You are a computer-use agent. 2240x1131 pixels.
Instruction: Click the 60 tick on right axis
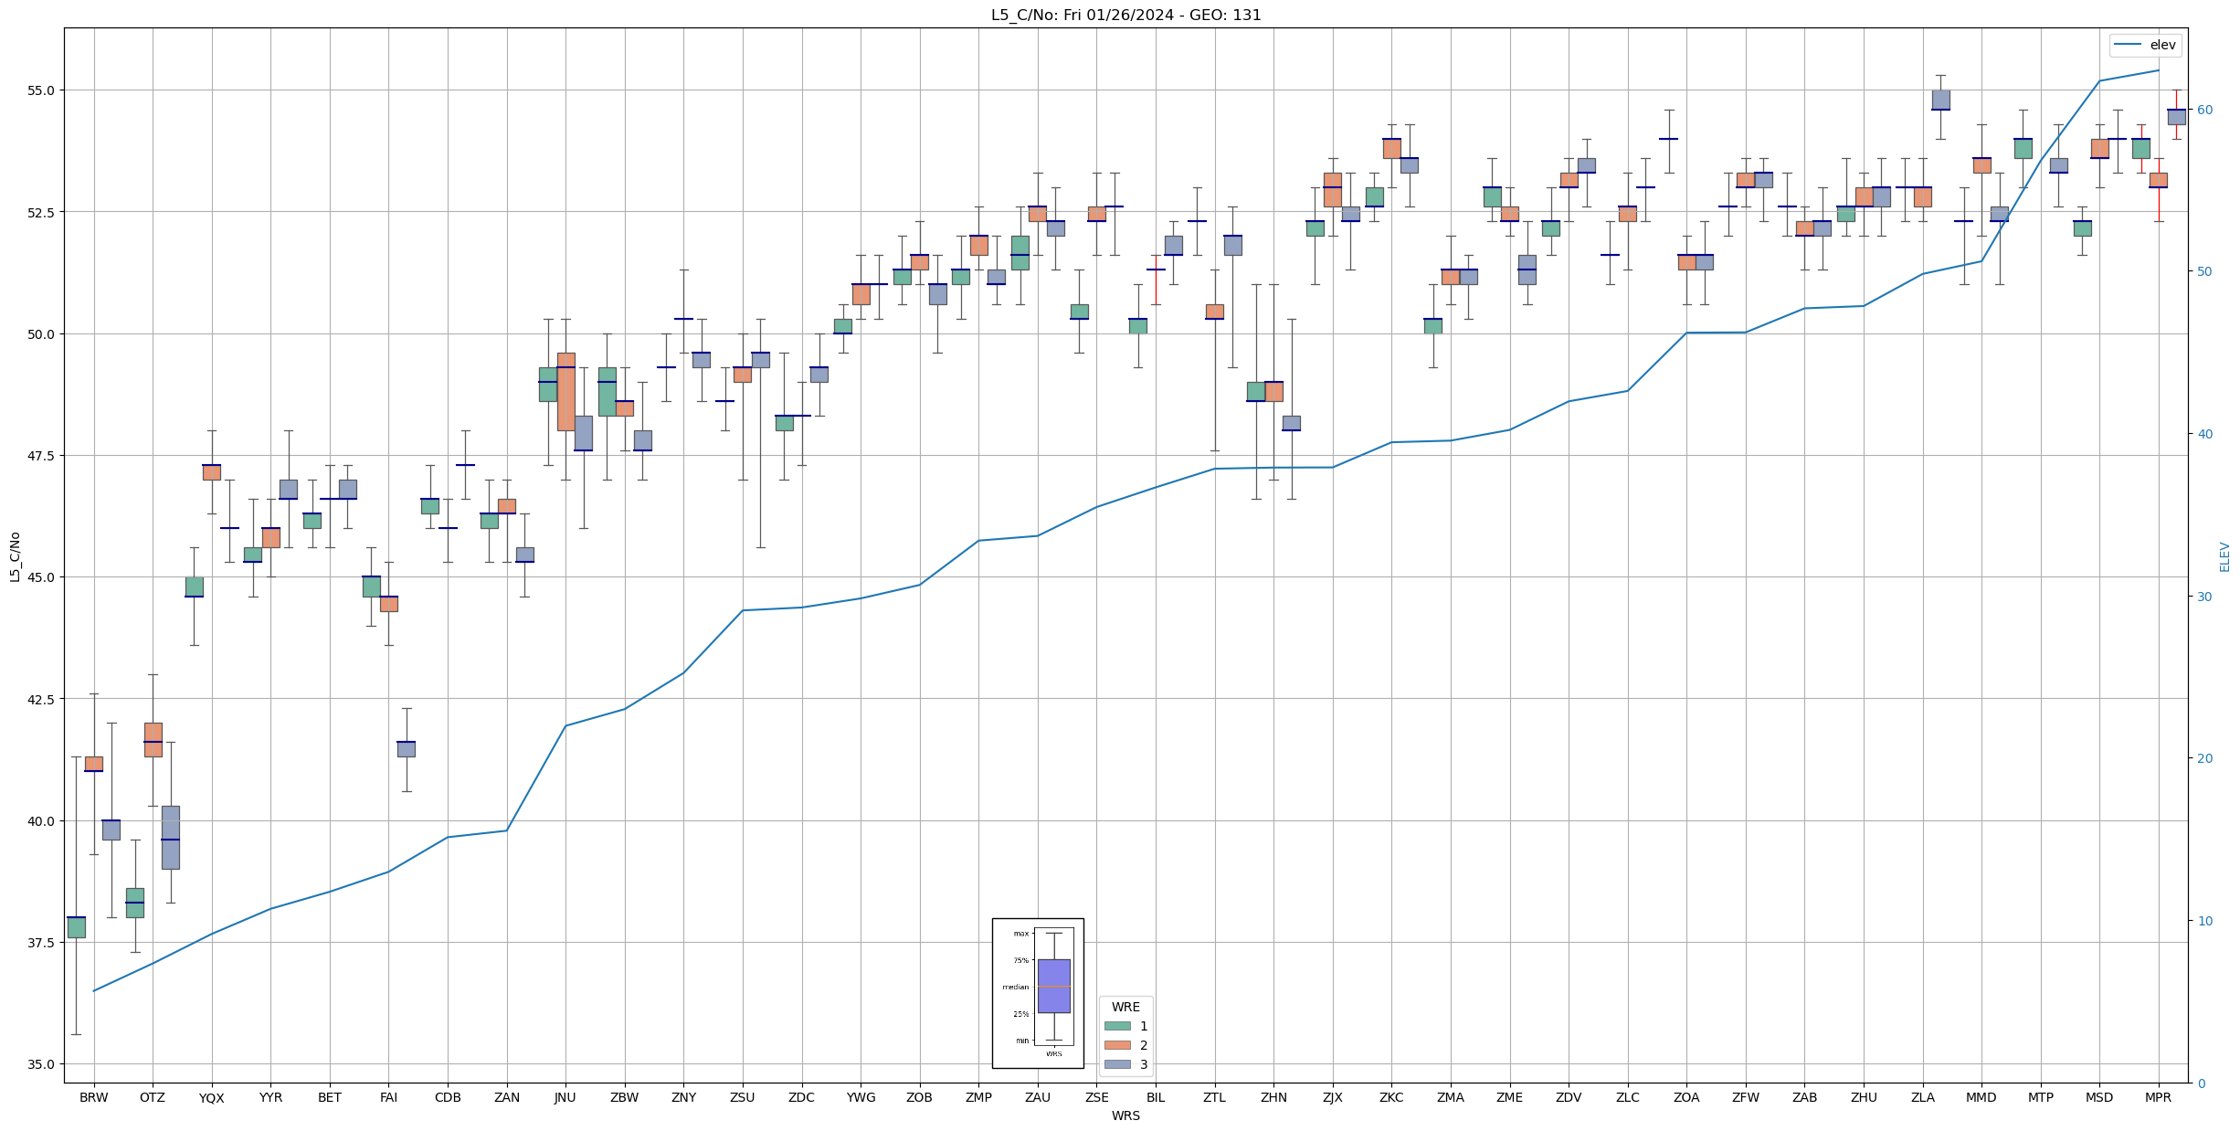2205,110
